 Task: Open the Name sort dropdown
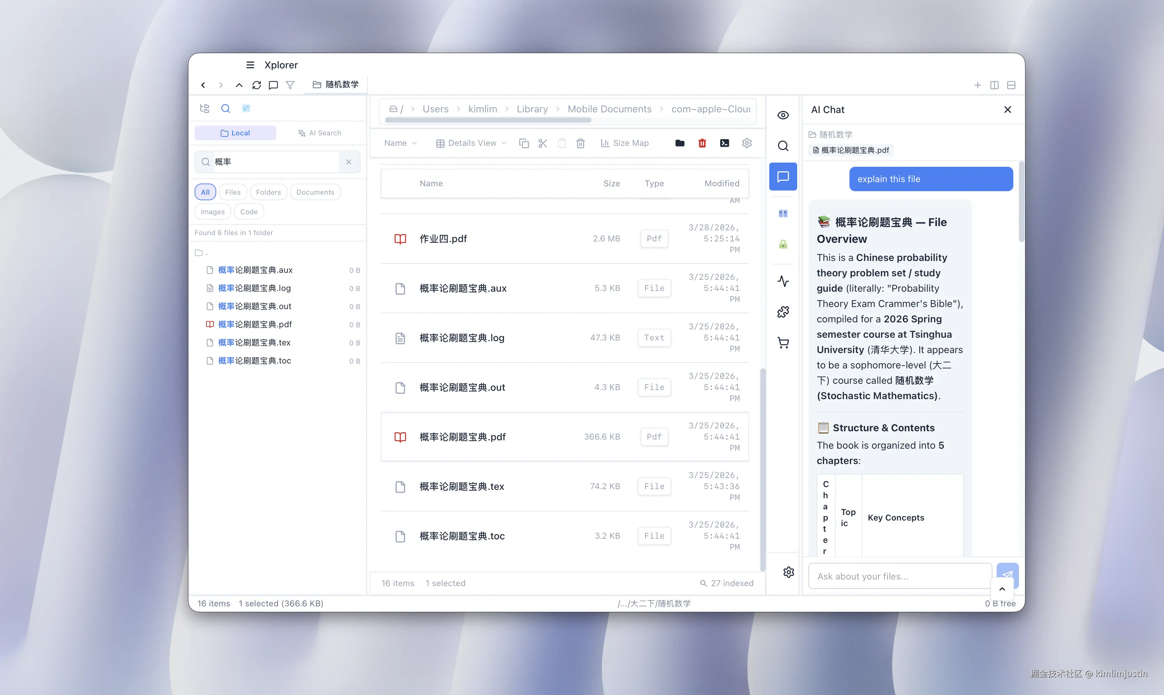point(400,143)
